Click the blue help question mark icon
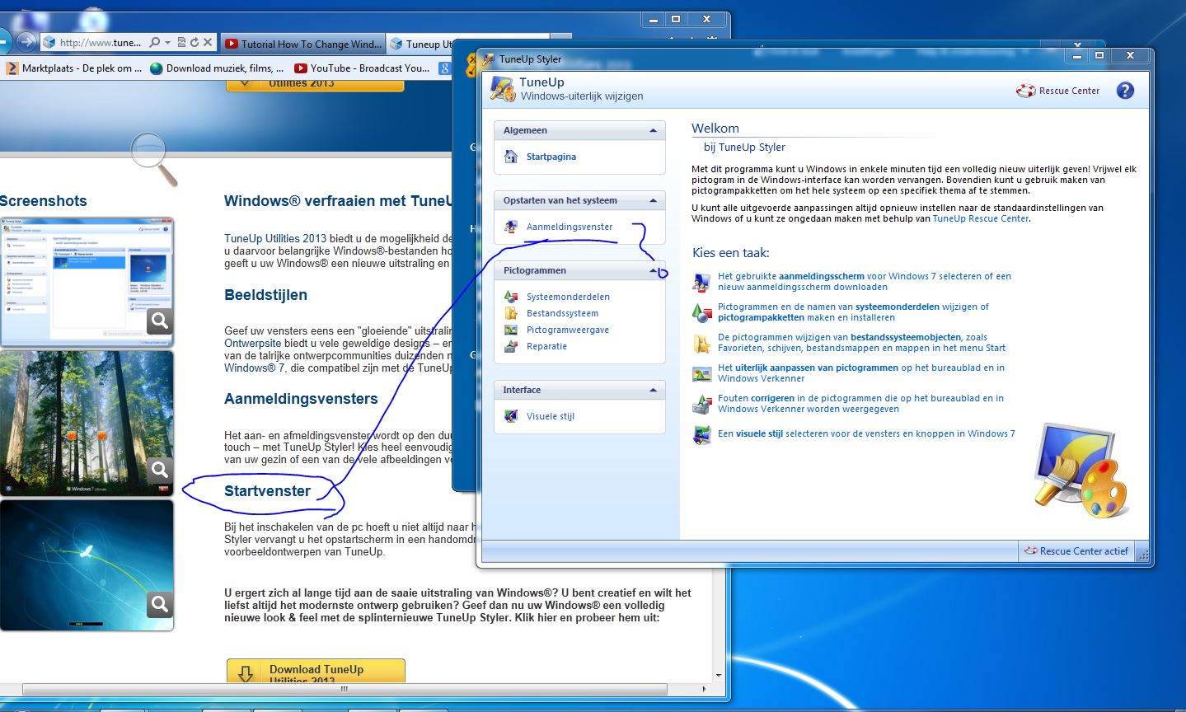 coord(1125,91)
